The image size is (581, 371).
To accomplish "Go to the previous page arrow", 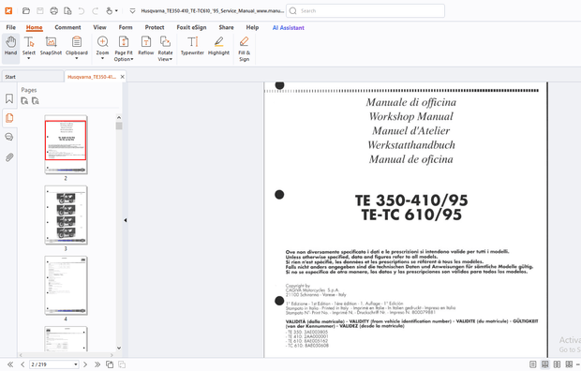I will (22, 364).
